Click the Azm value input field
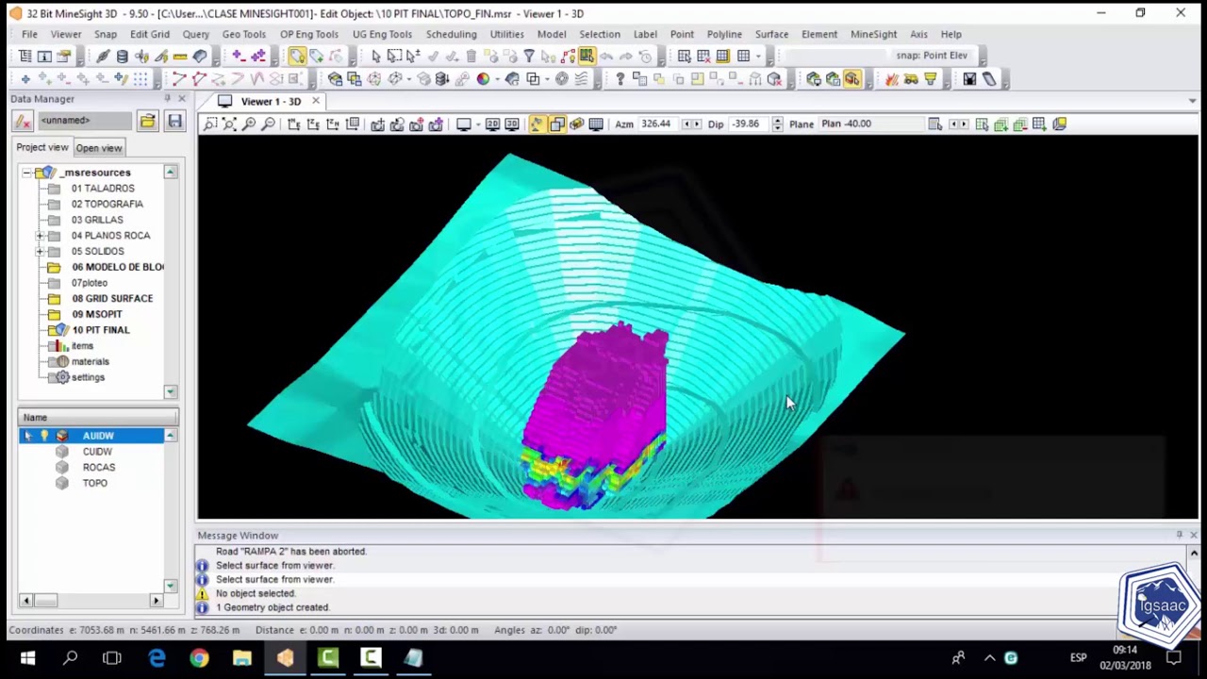Screen dimensions: 1207x679 click(x=656, y=124)
